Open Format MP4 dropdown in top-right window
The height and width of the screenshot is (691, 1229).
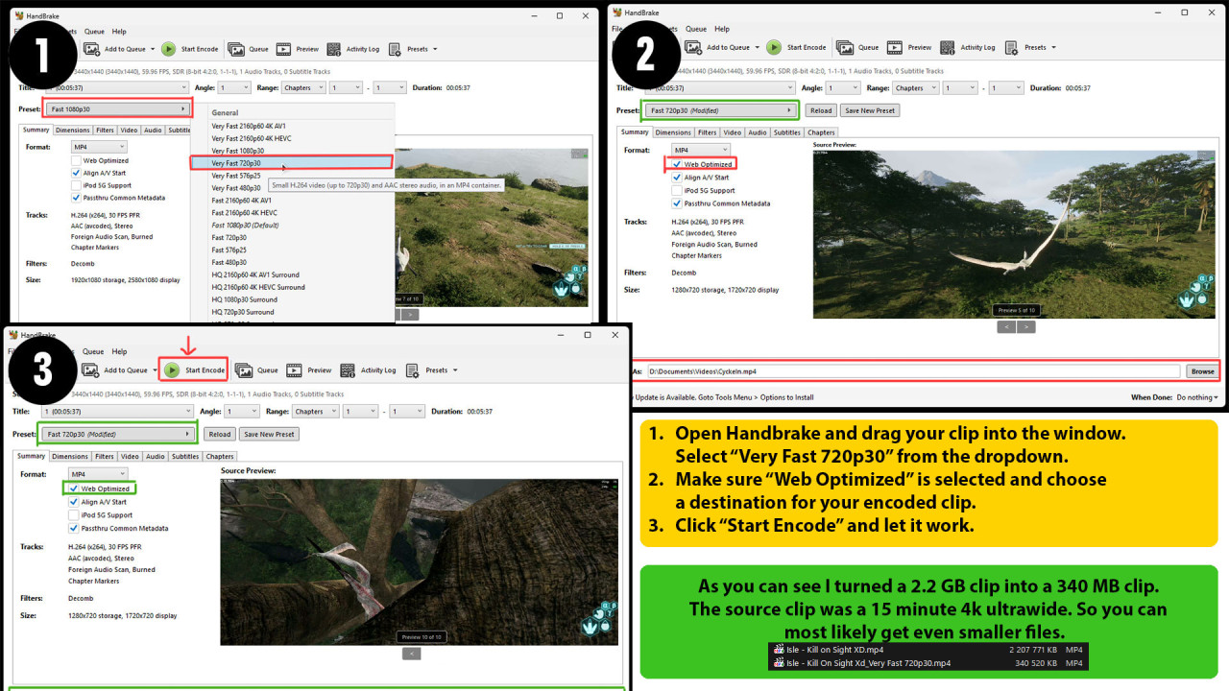(701, 151)
